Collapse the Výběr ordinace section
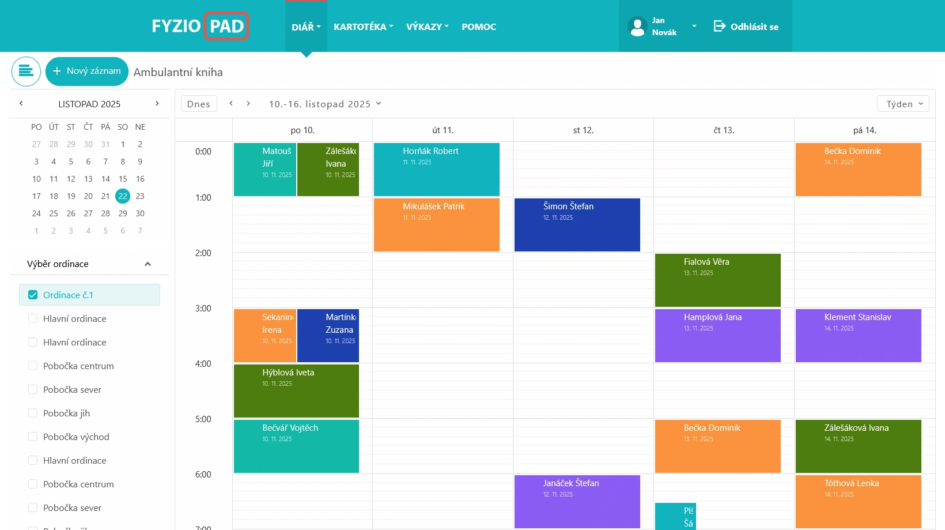 coord(148,264)
